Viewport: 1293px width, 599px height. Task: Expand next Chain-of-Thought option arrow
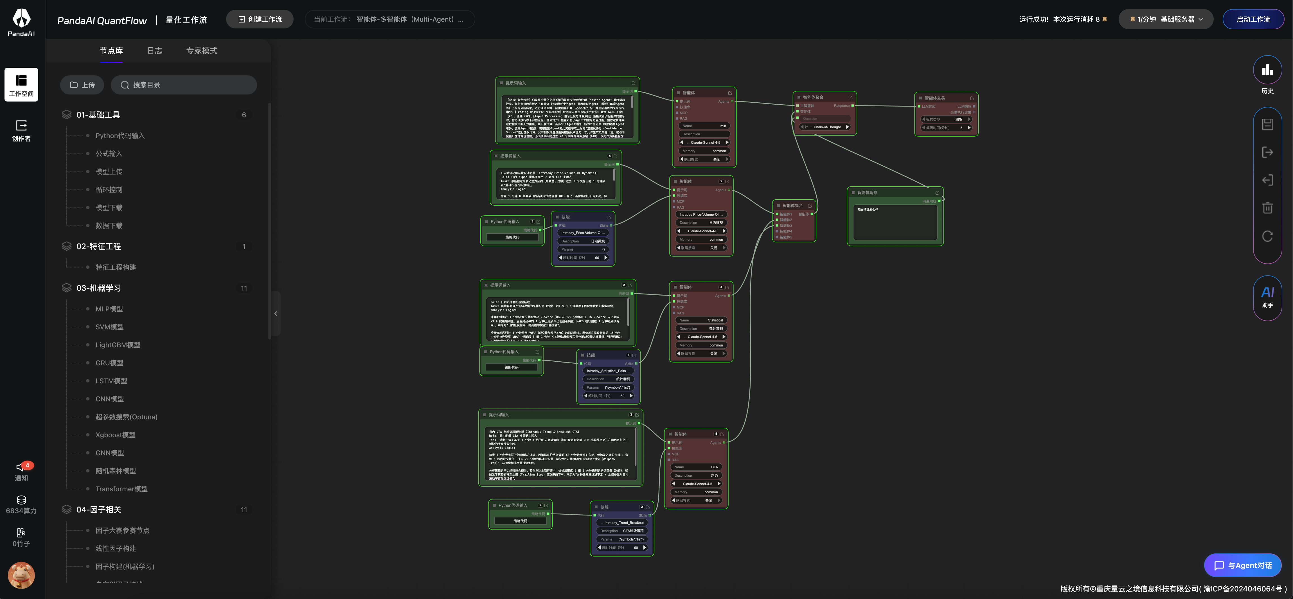847,127
